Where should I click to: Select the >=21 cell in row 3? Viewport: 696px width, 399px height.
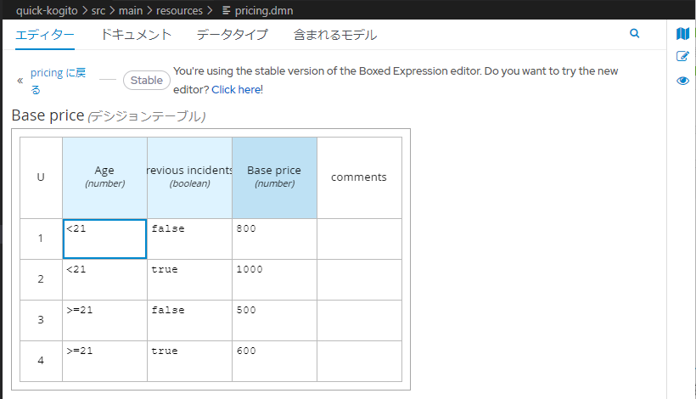point(104,320)
